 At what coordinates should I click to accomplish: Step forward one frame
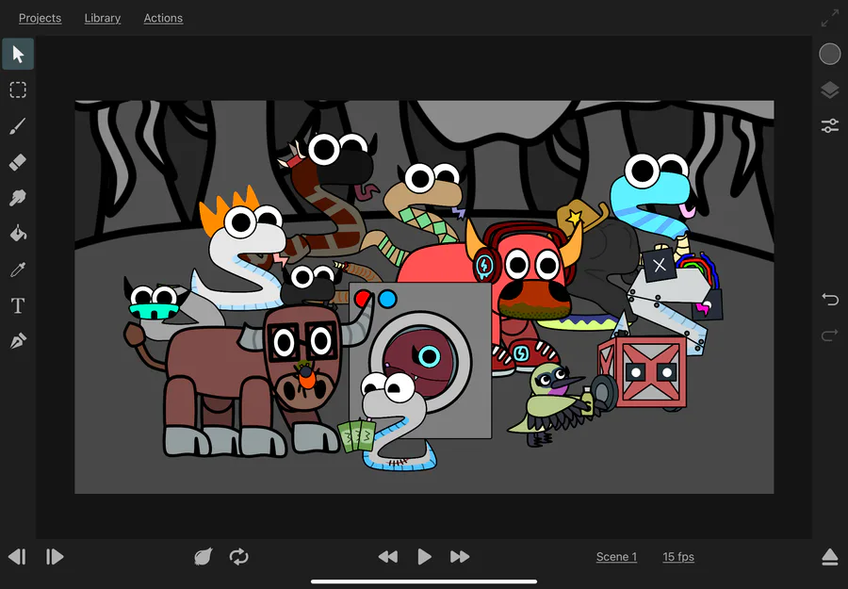click(x=54, y=557)
